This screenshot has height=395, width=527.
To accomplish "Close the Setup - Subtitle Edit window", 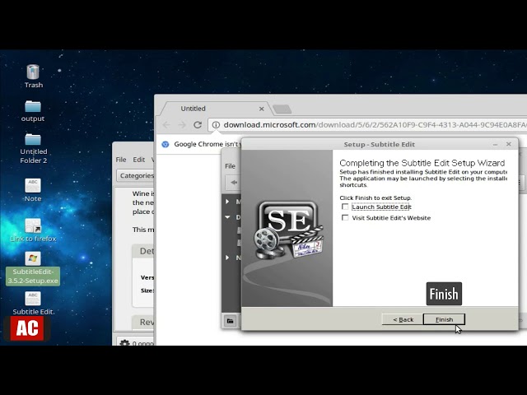I will coord(509,144).
